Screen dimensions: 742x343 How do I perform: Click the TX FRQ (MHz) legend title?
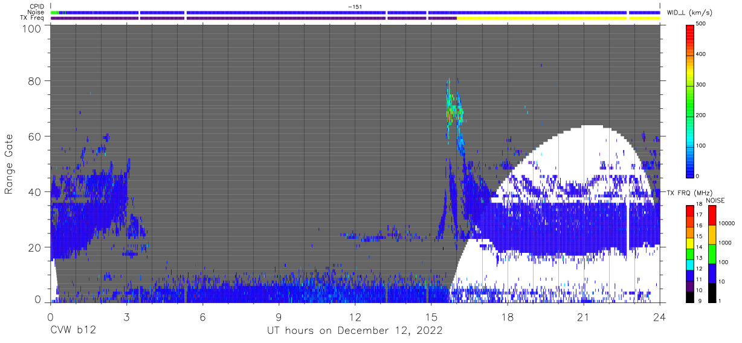point(688,193)
